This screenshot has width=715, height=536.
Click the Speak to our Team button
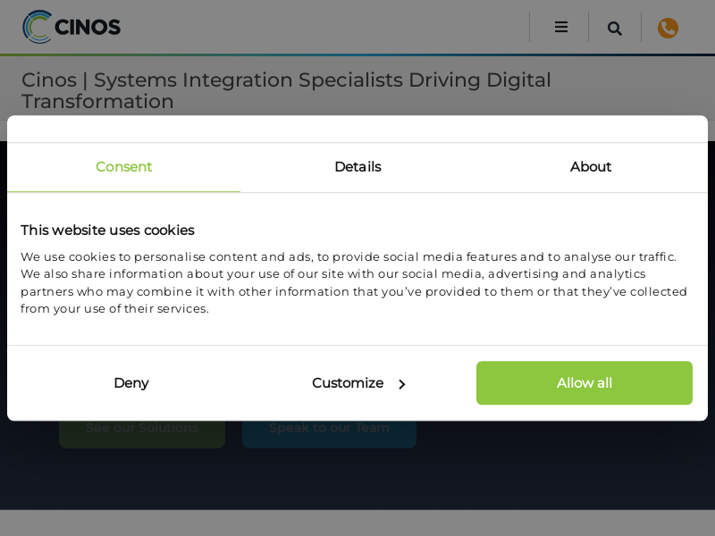329,433
